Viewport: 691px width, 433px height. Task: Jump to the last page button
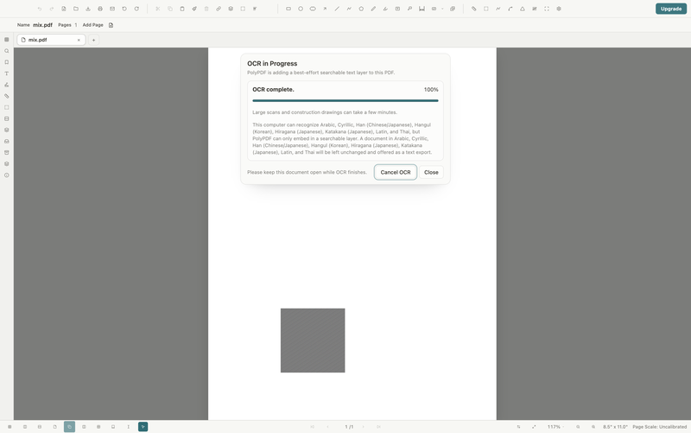point(378,427)
